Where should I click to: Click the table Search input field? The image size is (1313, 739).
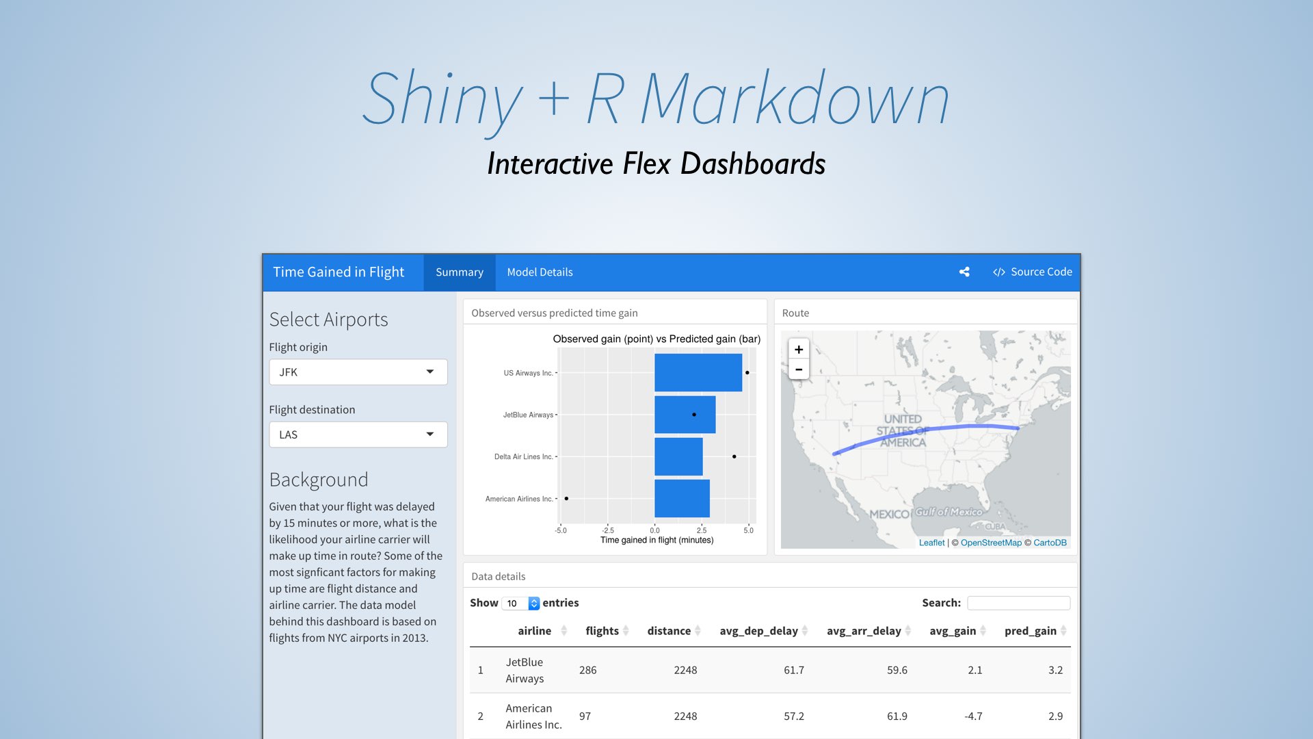pos(1018,603)
